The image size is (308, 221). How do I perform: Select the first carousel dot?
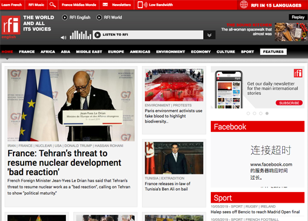coord(248,114)
